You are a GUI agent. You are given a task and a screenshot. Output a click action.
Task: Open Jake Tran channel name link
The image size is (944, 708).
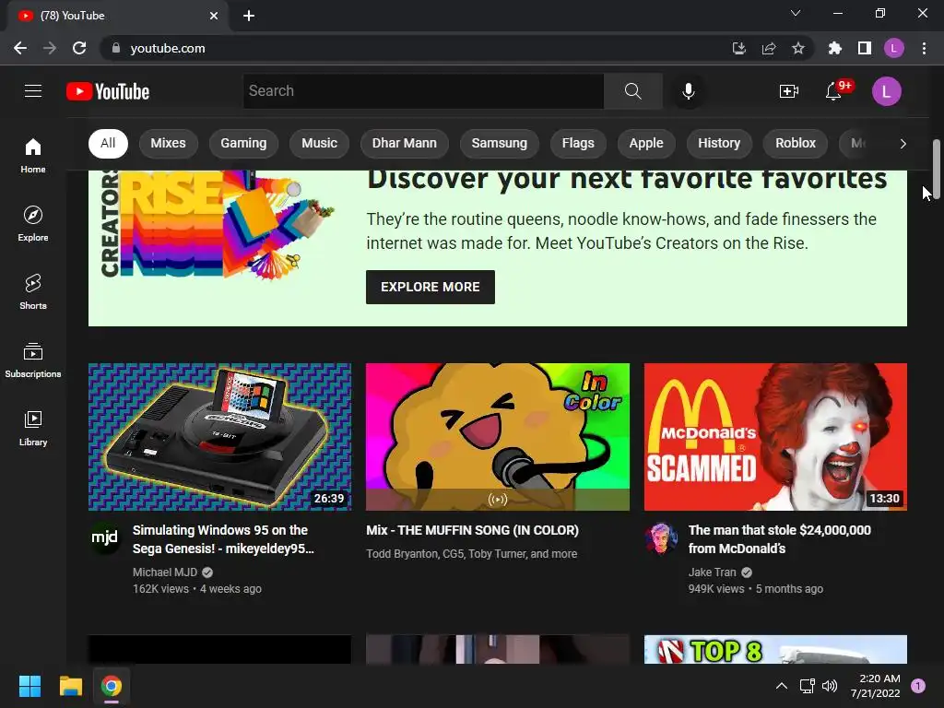(713, 572)
